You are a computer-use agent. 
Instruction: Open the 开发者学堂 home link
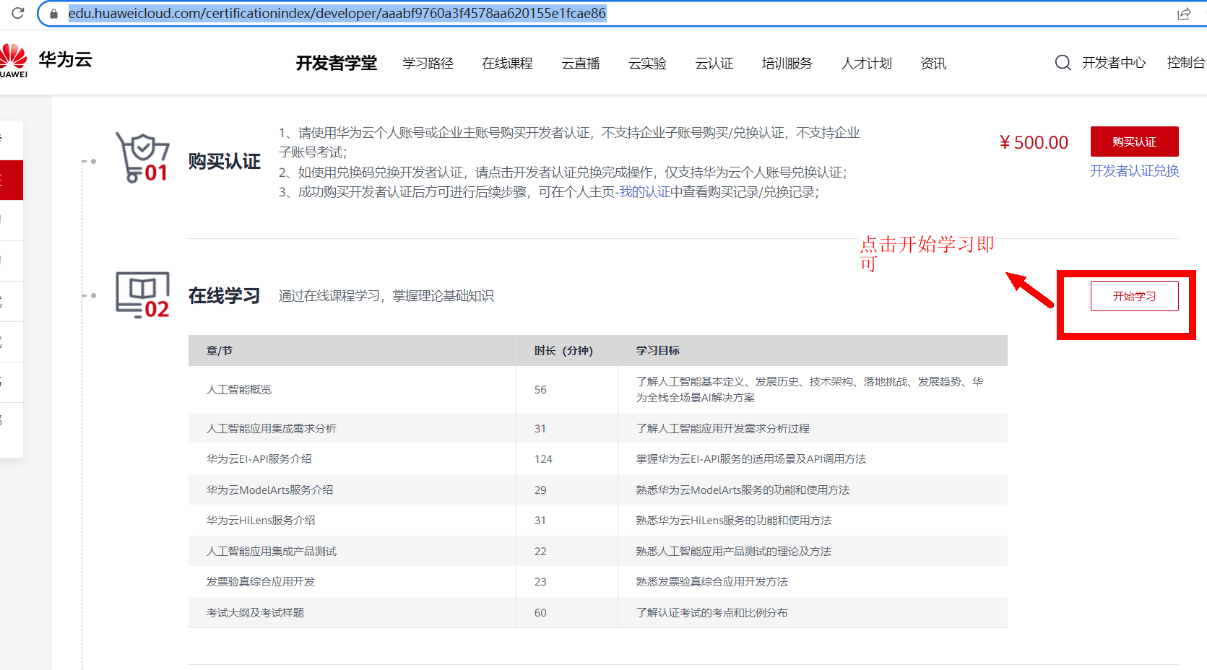(x=337, y=64)
